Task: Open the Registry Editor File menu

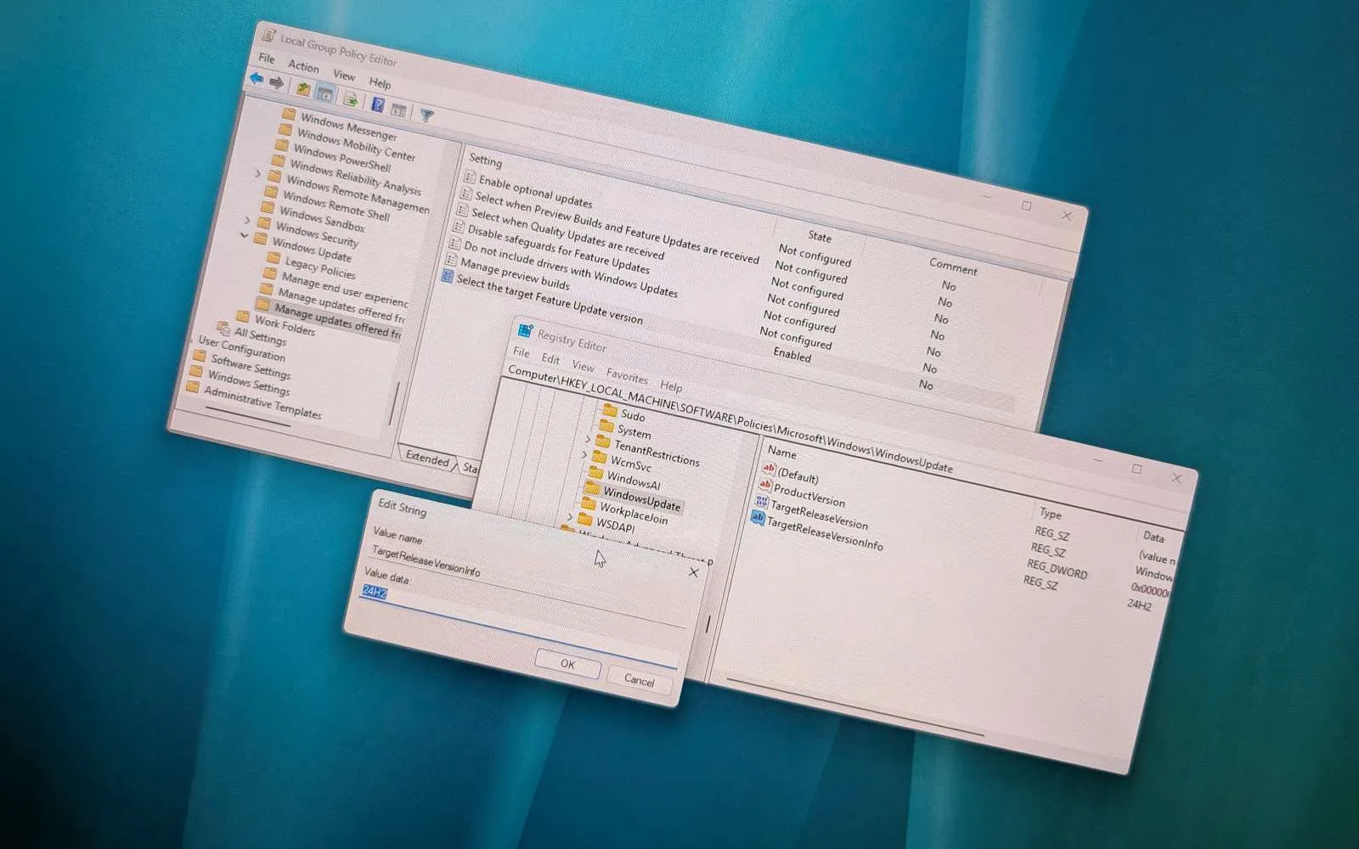Action: point(522,352)
